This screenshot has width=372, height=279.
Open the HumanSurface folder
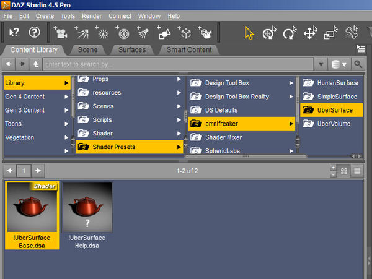tap(332, 83)
